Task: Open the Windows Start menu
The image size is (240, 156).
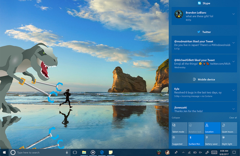Action: [x=4, y=152]
